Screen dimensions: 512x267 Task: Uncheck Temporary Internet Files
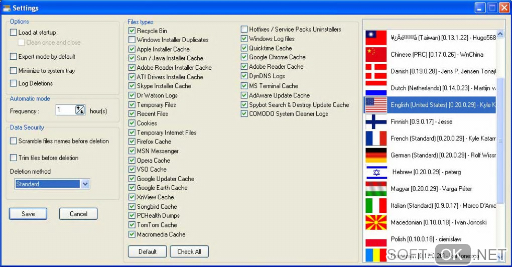click(132, 132)
